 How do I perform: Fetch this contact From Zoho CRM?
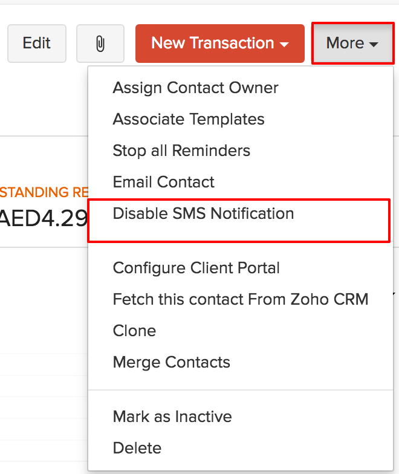pyautogui.click(x=240, y=299)
